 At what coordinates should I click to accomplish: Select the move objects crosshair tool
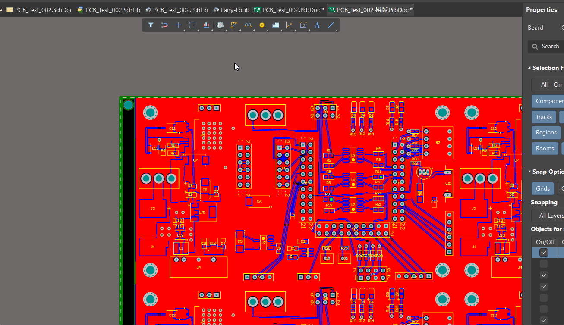(179, 25)
